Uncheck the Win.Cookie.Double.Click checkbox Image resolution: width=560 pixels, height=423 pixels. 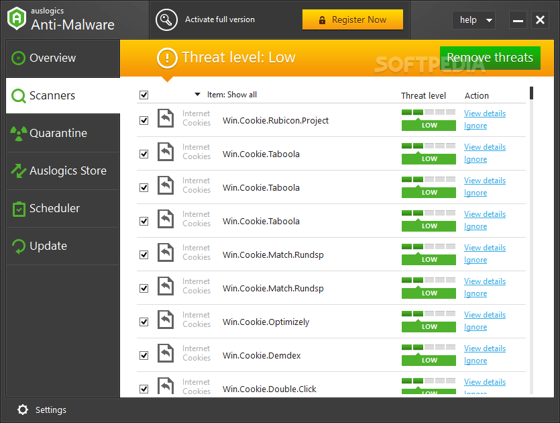click(x=144, y=389)
